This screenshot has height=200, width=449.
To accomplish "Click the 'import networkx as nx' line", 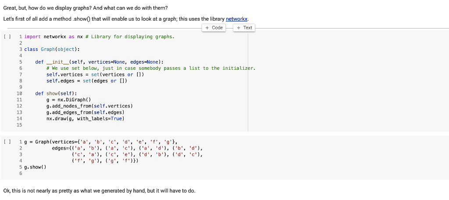I will pyautogui.click(x=99, y=37).
